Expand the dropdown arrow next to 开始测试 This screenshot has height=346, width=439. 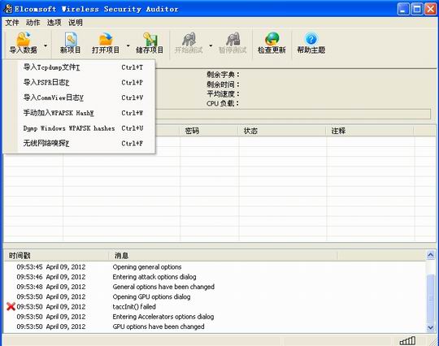[211, 45]
